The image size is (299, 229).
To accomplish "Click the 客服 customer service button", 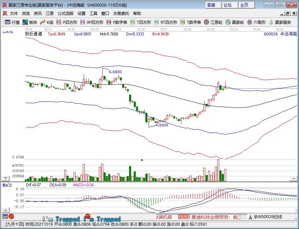I will pos(214,5).
